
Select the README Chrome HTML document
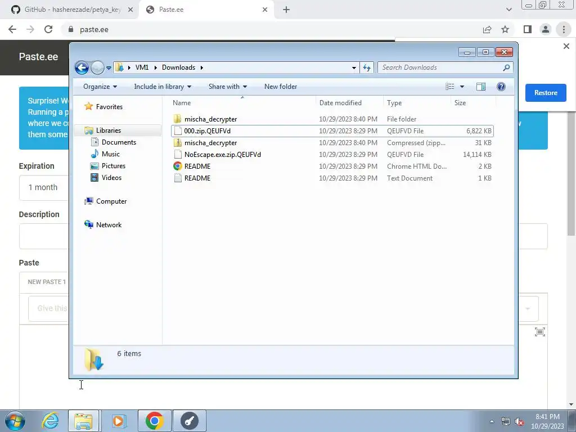pos(332,166)
